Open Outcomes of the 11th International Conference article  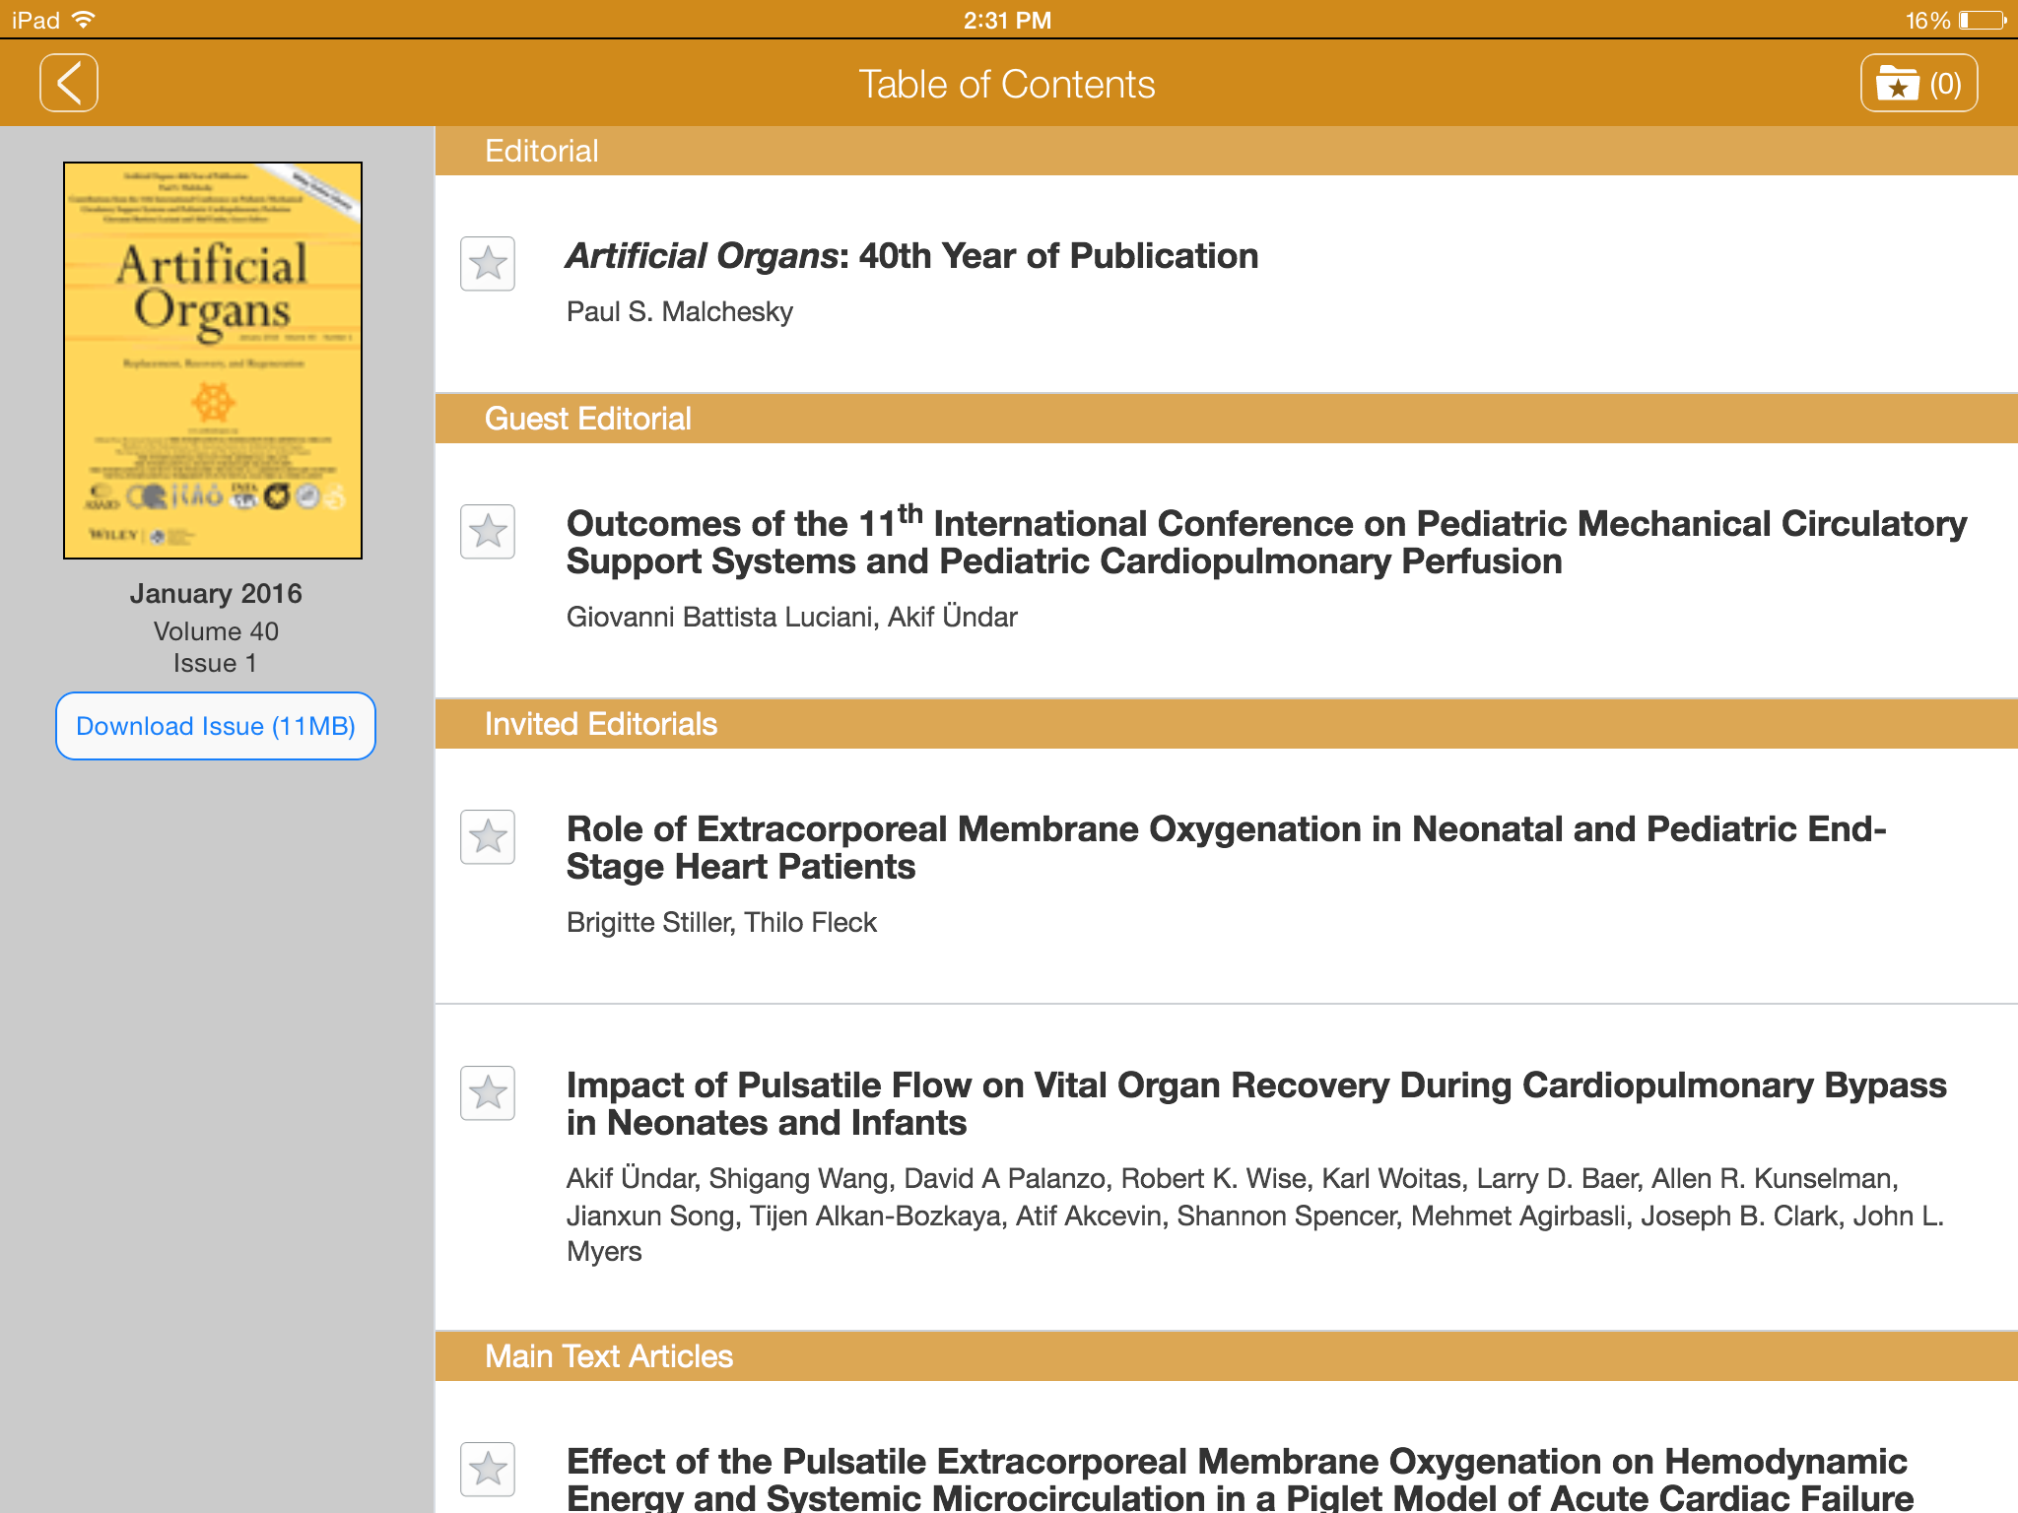click(1266, 542)
